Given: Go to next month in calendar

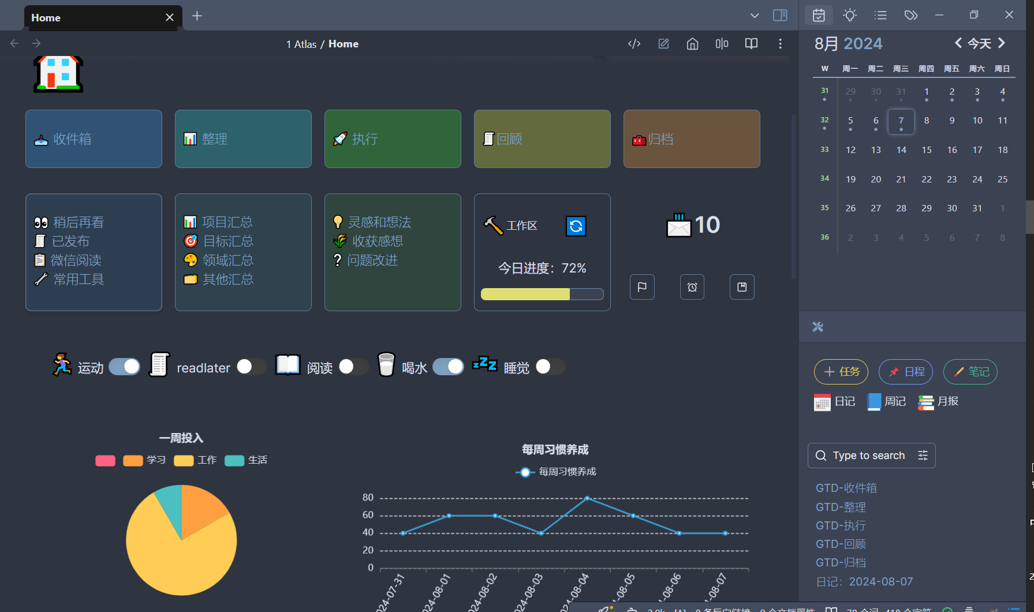Looking at the screenshot, I should coord(1002,43).
